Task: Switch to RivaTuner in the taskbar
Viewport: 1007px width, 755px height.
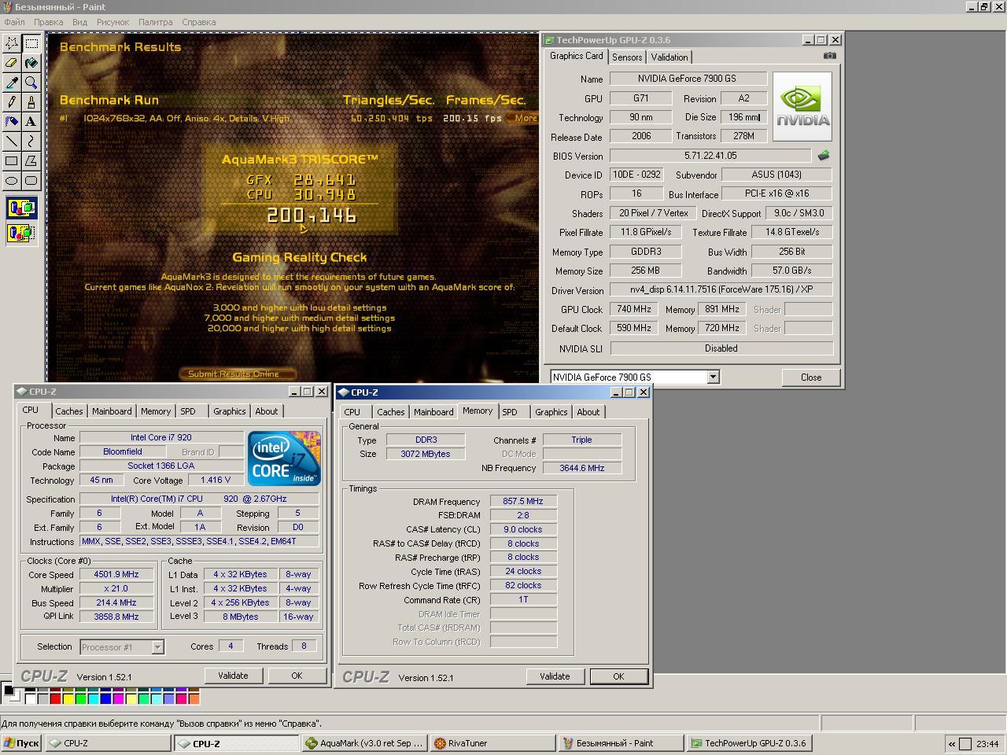Action: pos(493,743)
